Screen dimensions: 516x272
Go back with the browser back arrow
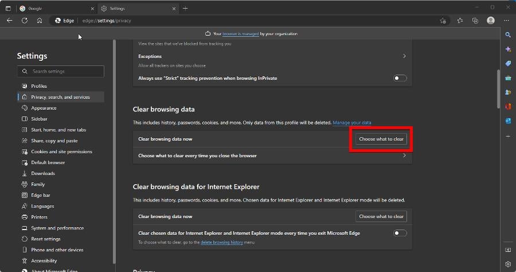tap(10, 21)
